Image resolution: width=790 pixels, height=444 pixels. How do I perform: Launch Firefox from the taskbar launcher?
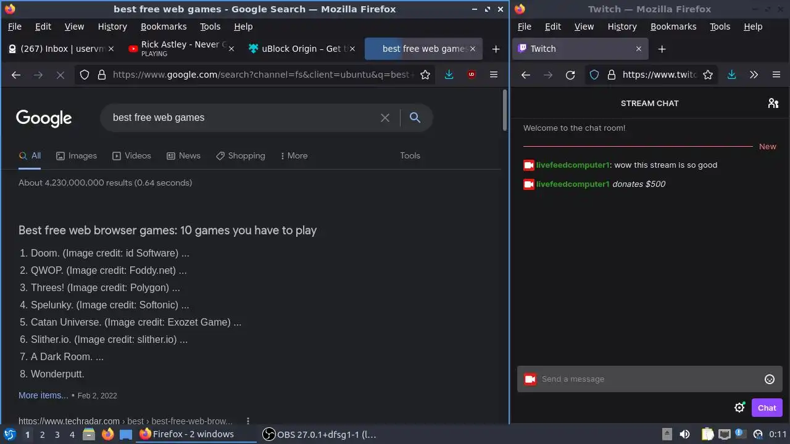107,434
